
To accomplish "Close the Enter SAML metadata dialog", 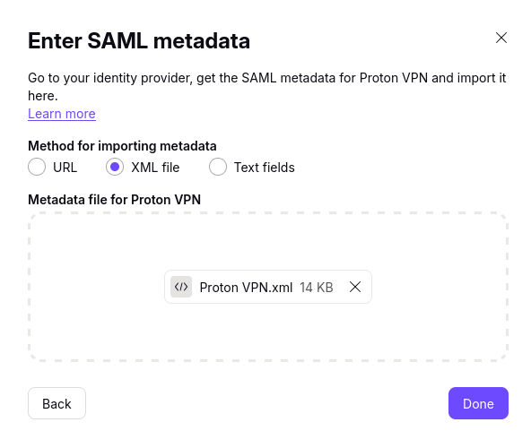I will point(501,38).
